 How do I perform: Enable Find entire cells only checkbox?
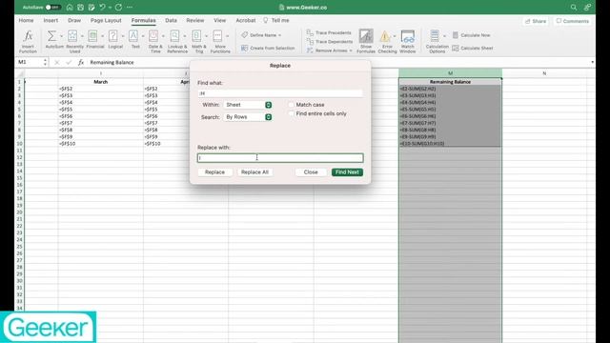click(x=291, y=113)
